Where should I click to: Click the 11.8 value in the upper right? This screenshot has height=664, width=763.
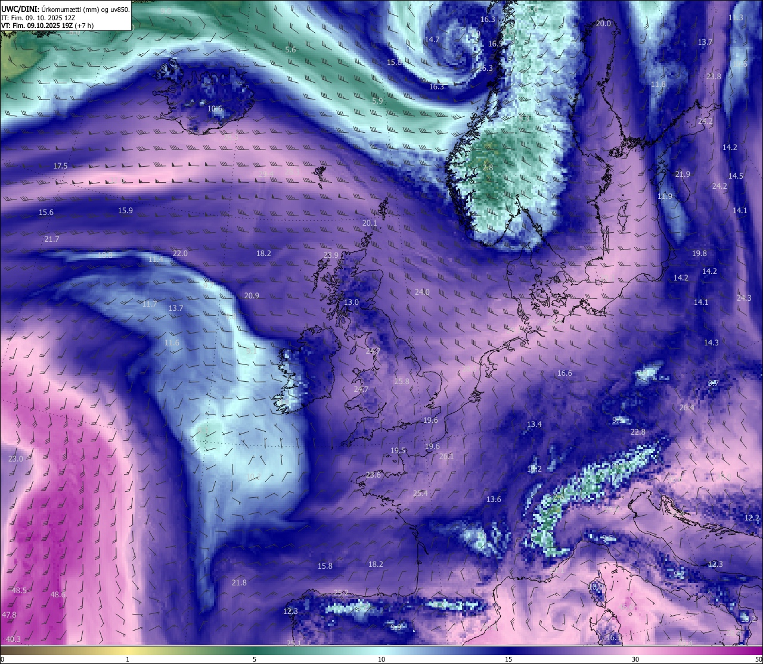(658, 85)
